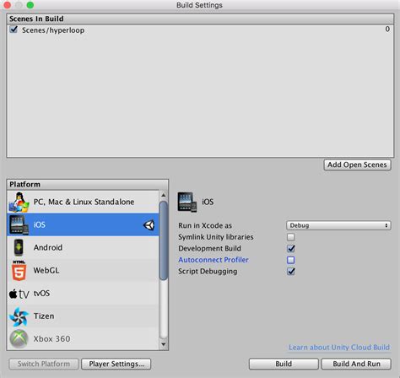400x378 pixels.
Task: Select the PC, Mac & Linux Standalone platform icon
Action: [x=19, y=202]
